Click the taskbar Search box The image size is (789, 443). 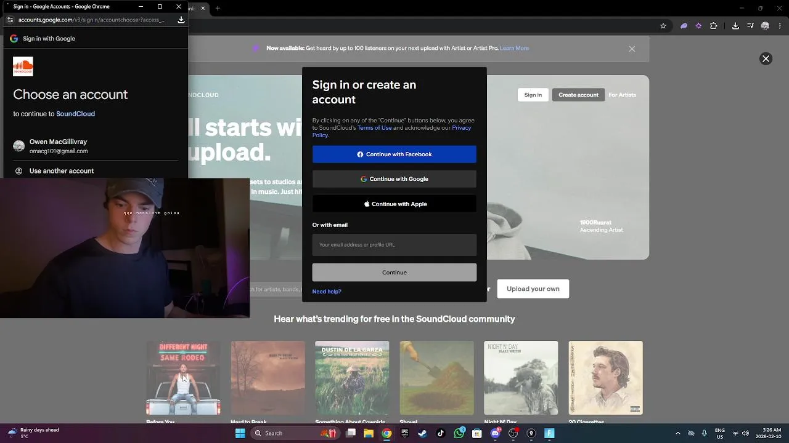pos(295,433)
